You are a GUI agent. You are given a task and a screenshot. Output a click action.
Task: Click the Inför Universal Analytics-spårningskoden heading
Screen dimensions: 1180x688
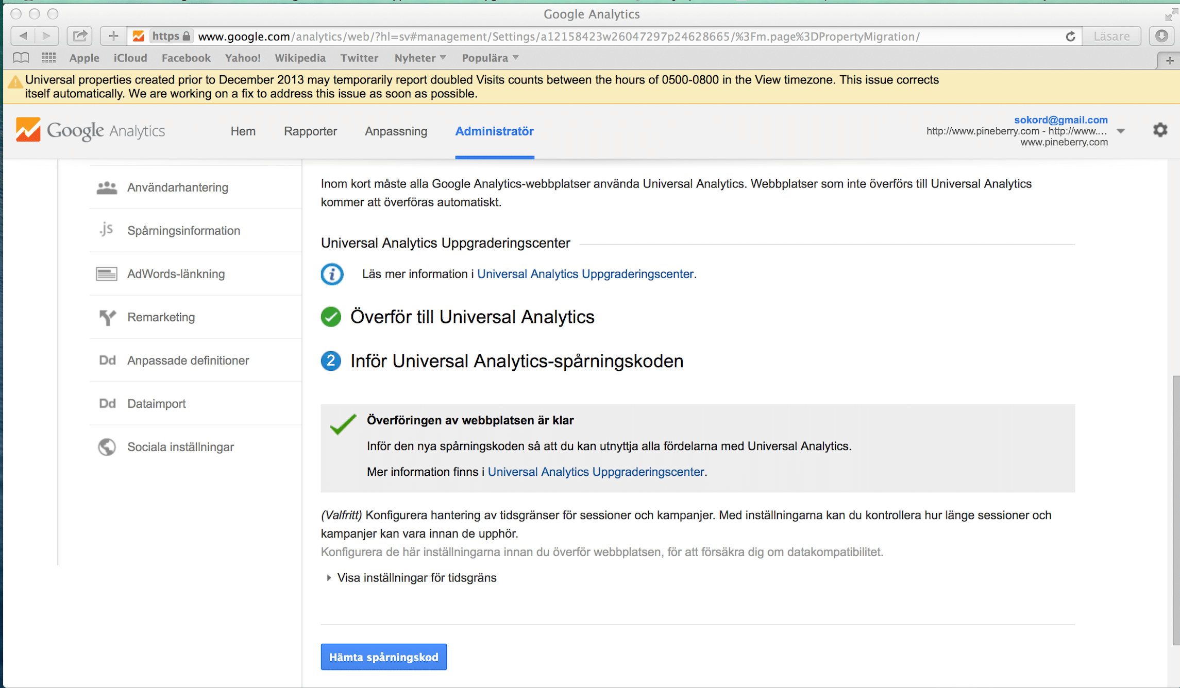pos(517,361)
